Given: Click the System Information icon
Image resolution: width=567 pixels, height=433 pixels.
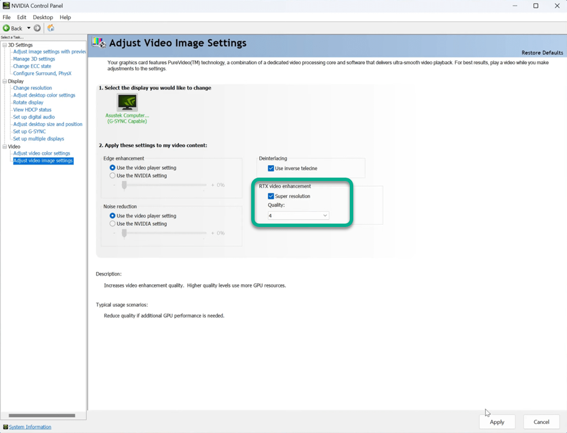Looking at the screenshot, I should click(x=6, y=427).
